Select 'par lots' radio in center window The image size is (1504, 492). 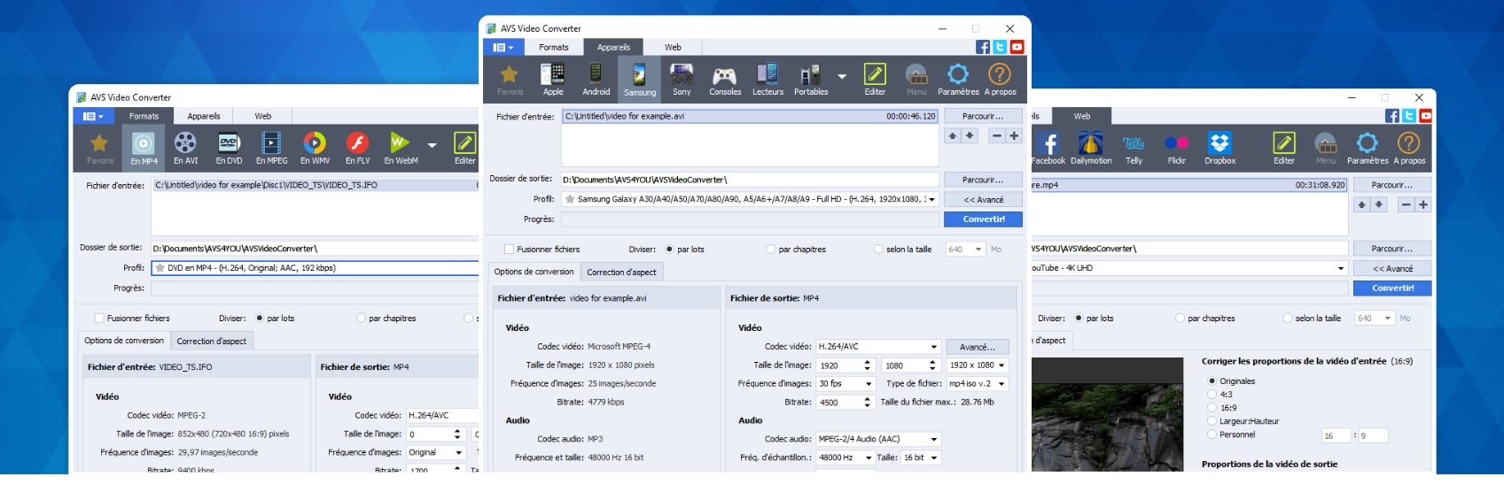click(669, 250)
